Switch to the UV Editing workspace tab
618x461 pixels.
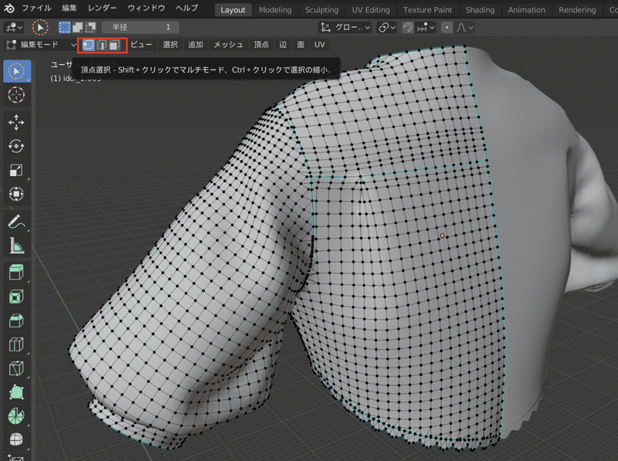[x=371, y=10]
